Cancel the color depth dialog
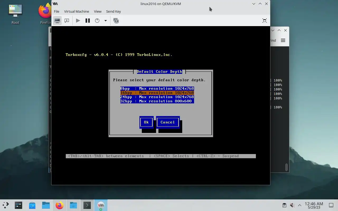 (168, 122)
